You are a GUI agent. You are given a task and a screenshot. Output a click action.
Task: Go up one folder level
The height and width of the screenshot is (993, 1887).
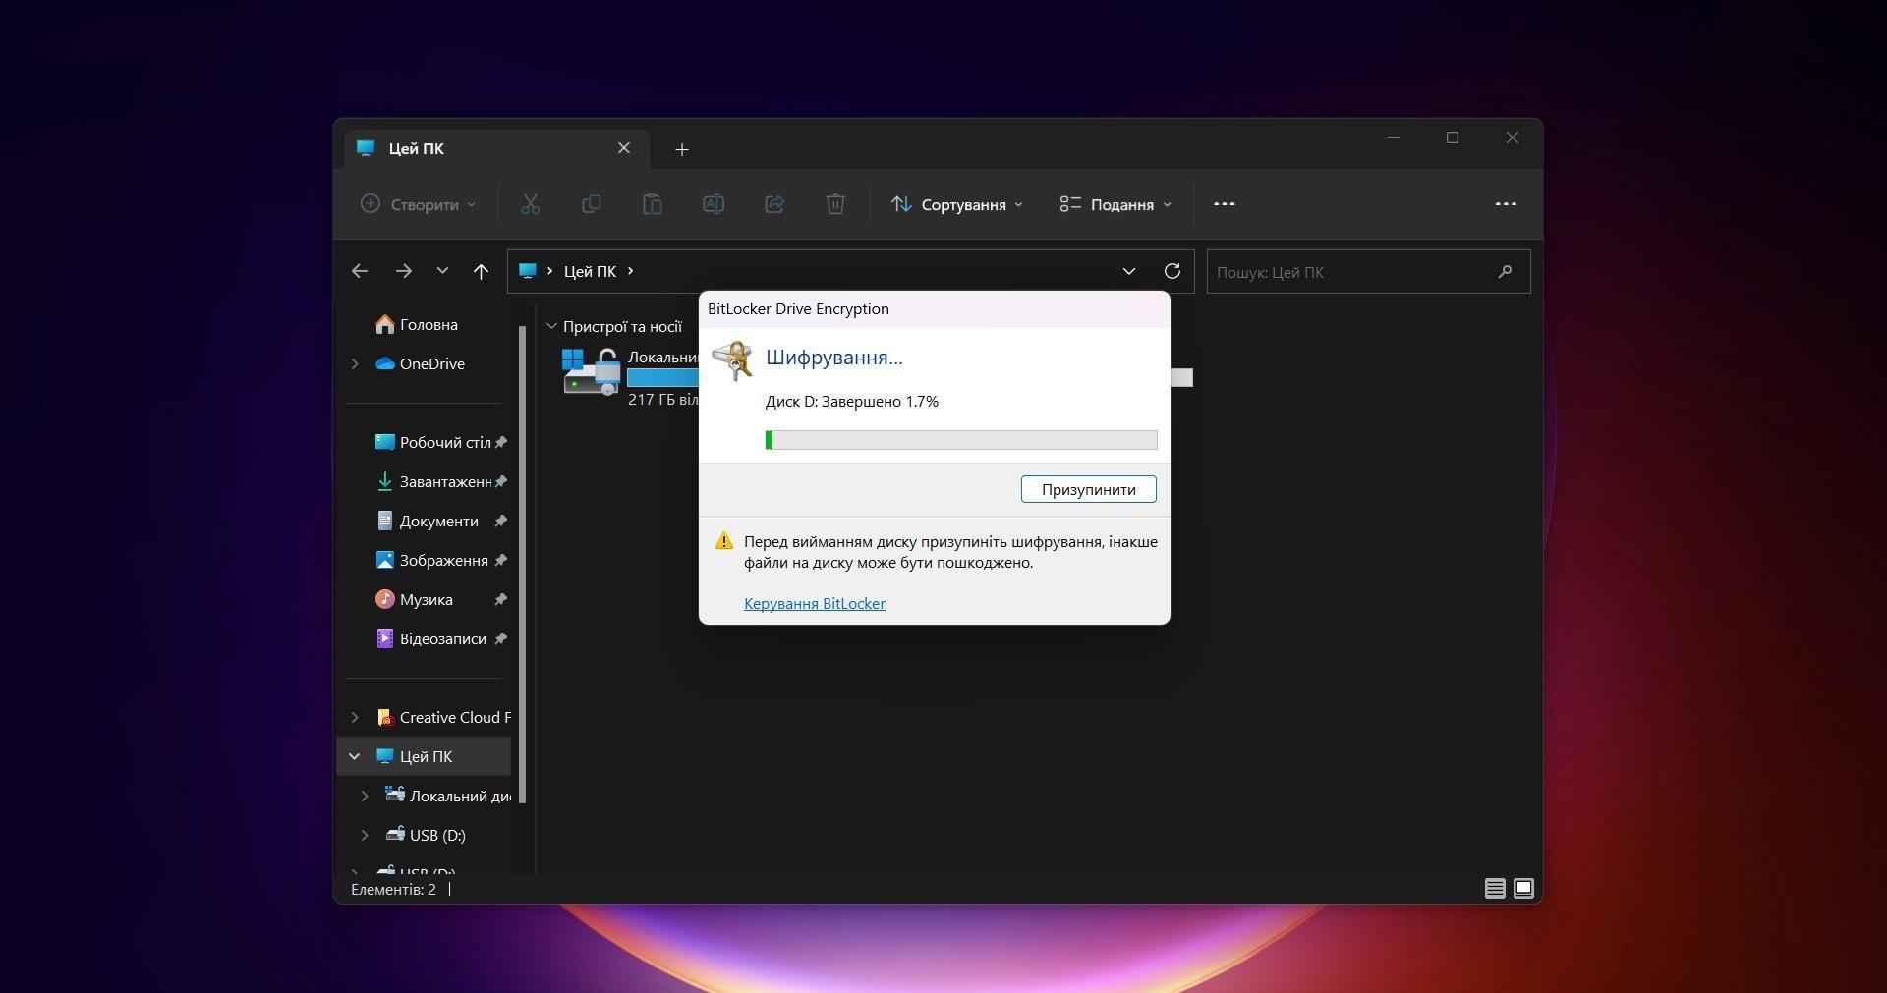[481, 271]
